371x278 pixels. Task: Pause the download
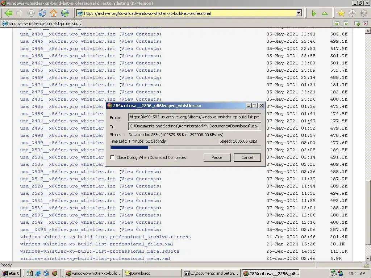pyautogui.click(x=217, y=157)
